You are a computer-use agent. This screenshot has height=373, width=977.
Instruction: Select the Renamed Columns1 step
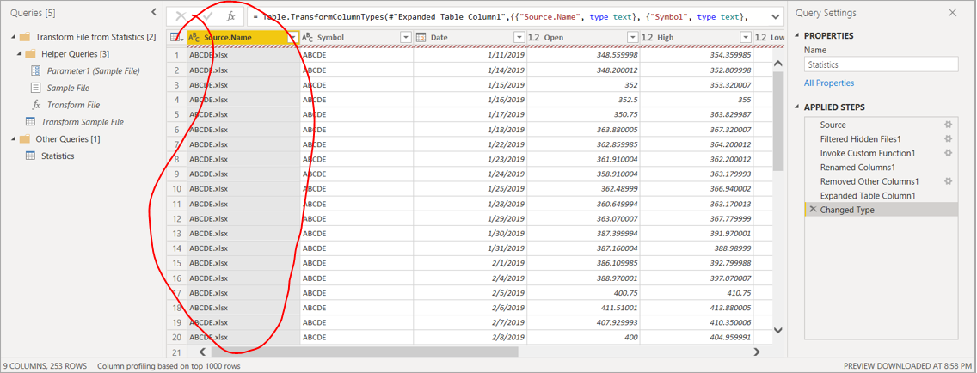(x=858, y=168)
